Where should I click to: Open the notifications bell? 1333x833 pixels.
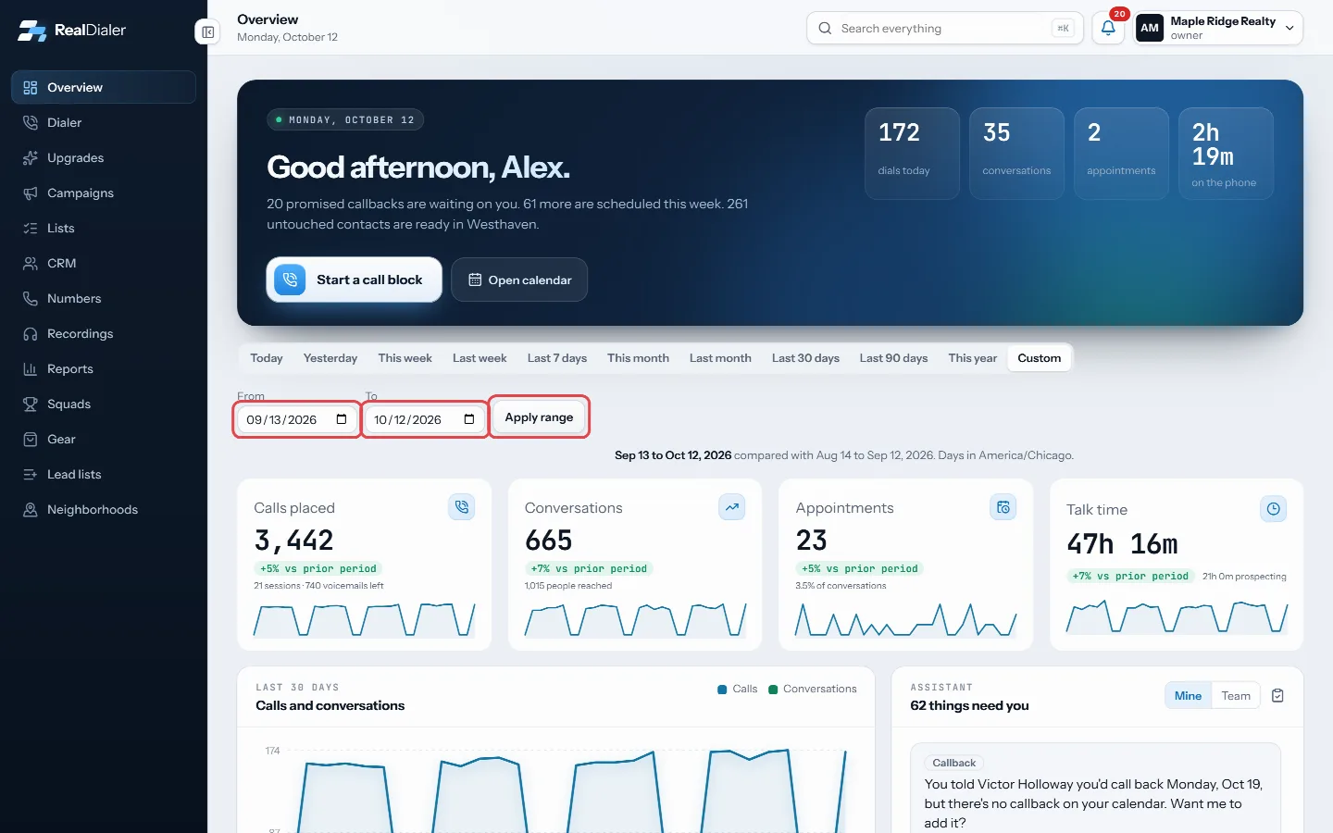[x=1108, y=28]
